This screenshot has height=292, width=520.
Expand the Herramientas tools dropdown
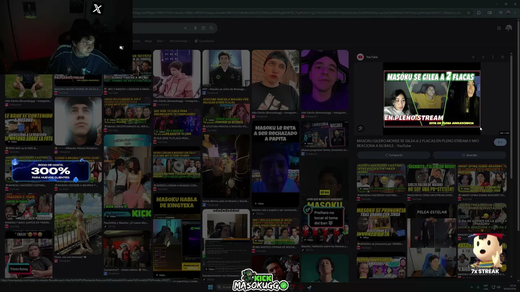click(180, 41)
